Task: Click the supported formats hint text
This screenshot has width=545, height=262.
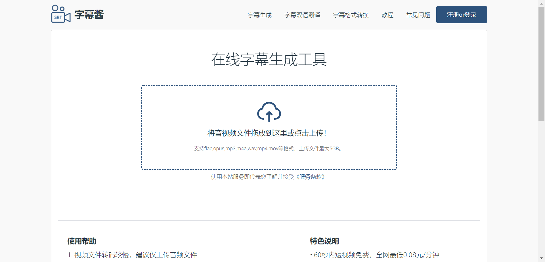Action: pyautogui.click(x=269, y=149)
